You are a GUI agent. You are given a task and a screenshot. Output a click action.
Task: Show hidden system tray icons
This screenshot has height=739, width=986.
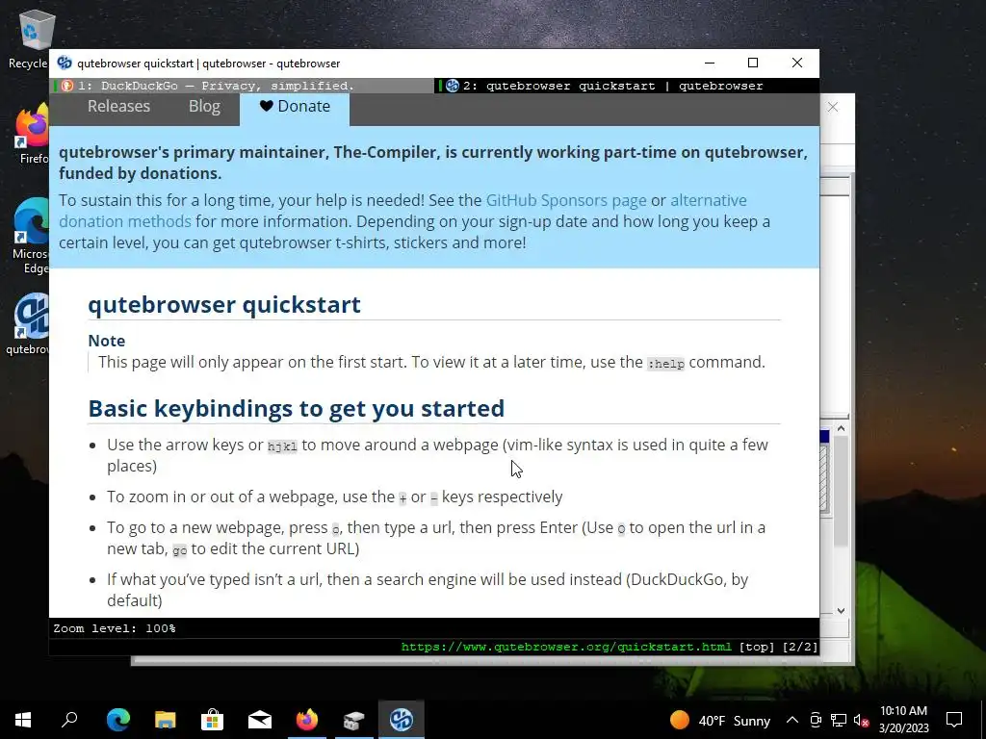tap(792, 720)
